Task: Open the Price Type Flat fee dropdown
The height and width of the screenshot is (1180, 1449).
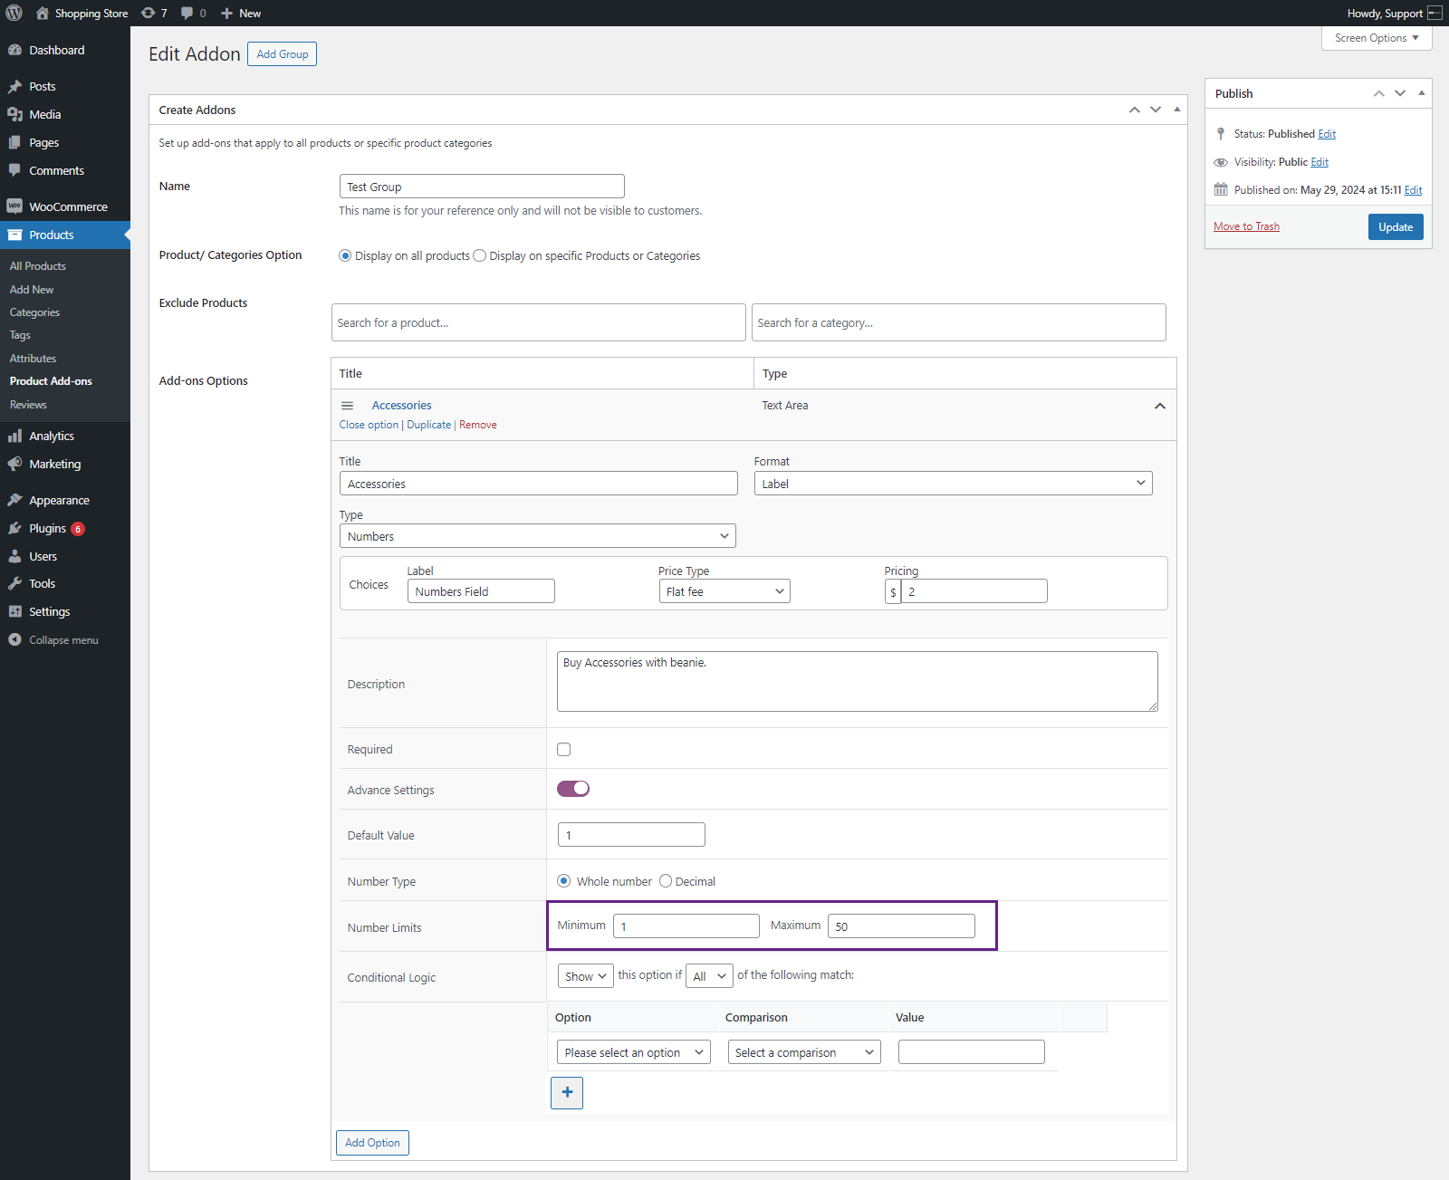Action: (x=724, y=591)
